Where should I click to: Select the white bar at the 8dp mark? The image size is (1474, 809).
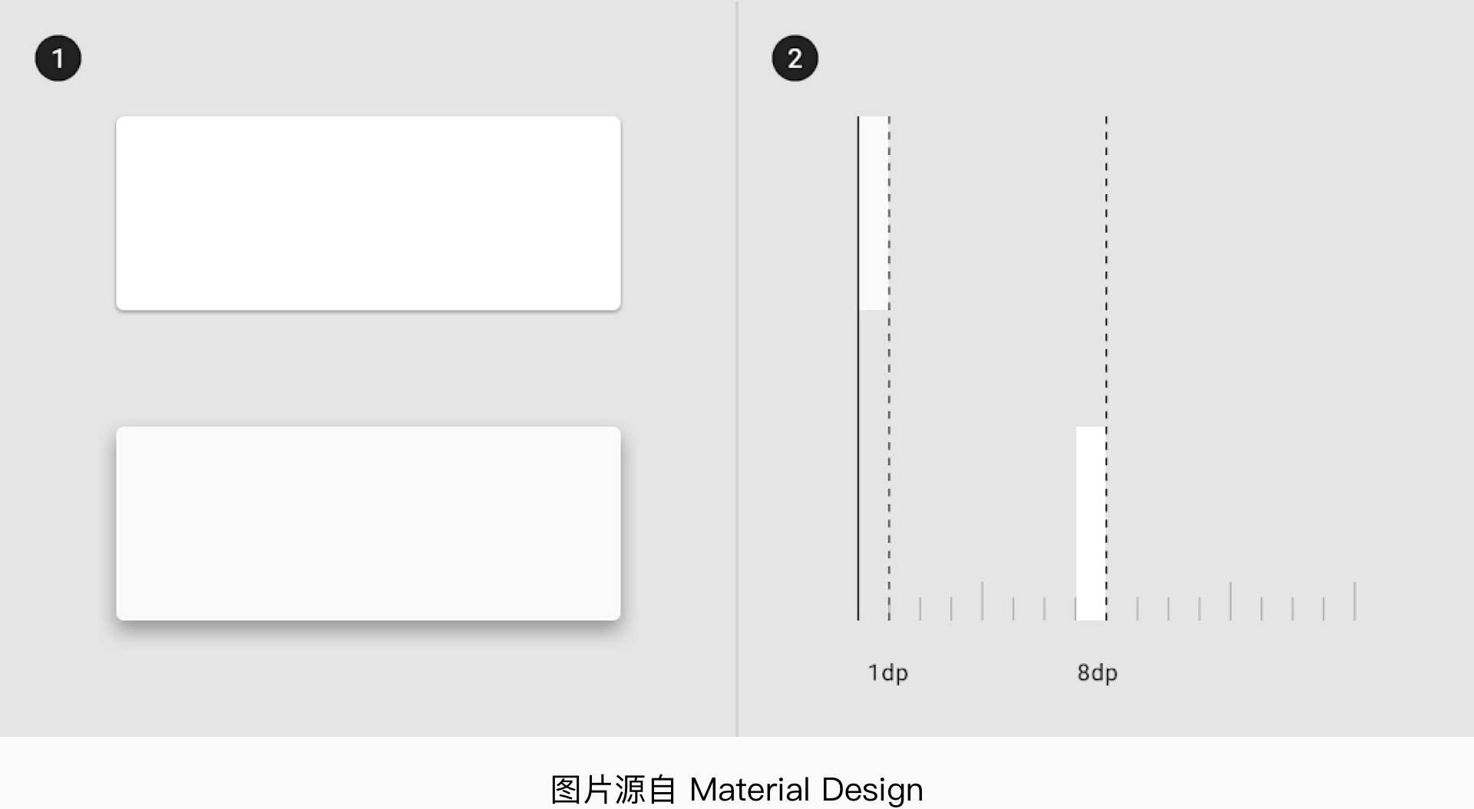(1090, 523)
